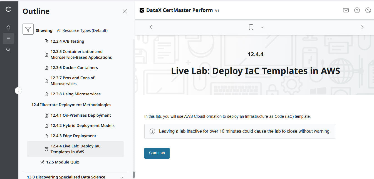
Task: Open the Home icon in the sidebar
Action: tap(8, 27)
